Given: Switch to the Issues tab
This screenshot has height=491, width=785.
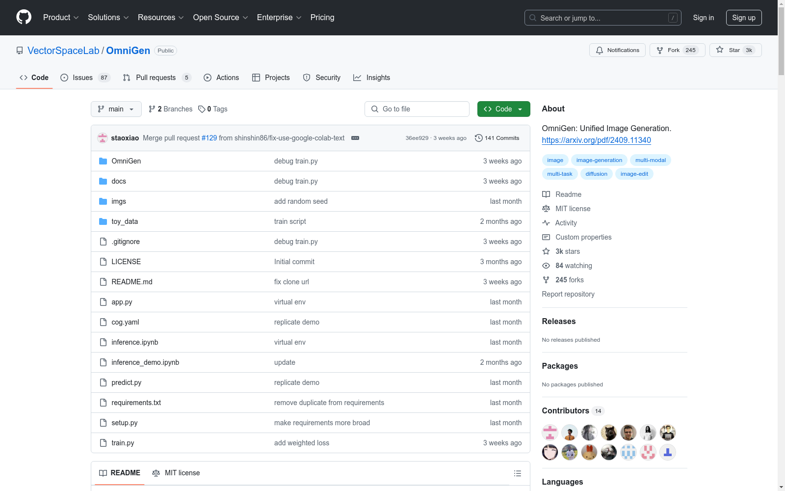Looking at the screenshot, I should [85, 78].
